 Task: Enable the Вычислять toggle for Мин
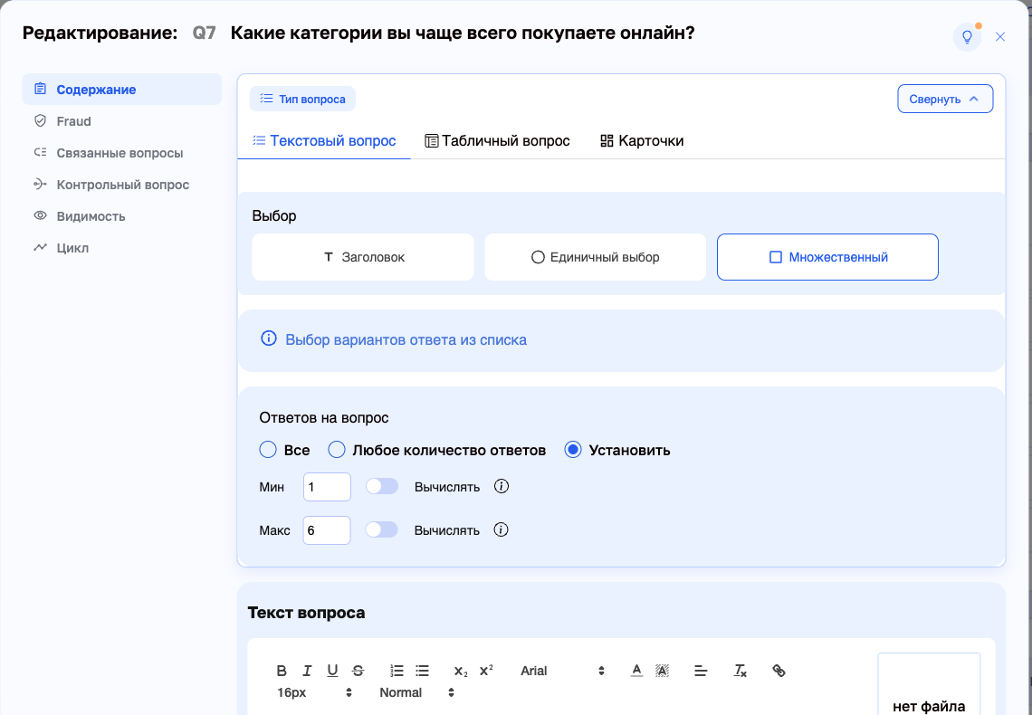pos(382,487)
